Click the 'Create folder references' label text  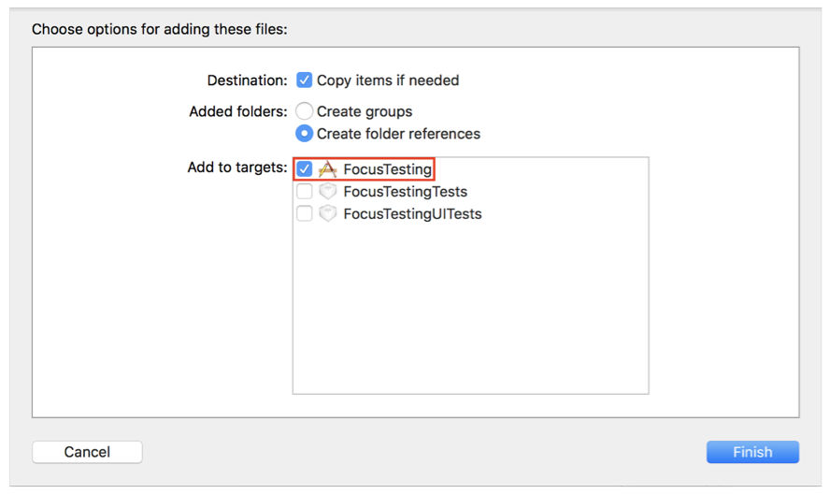click(398, 134)
